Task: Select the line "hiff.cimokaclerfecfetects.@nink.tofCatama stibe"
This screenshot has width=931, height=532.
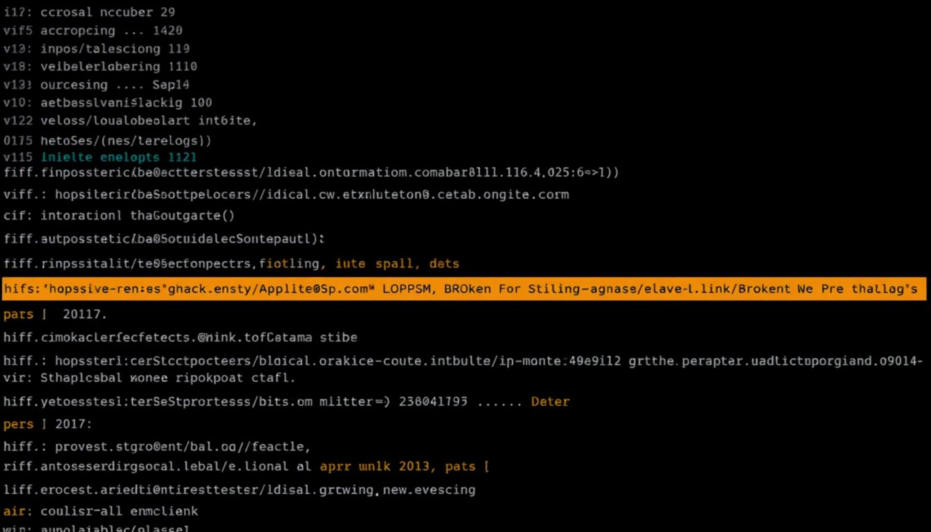Action: click(180, 337)
